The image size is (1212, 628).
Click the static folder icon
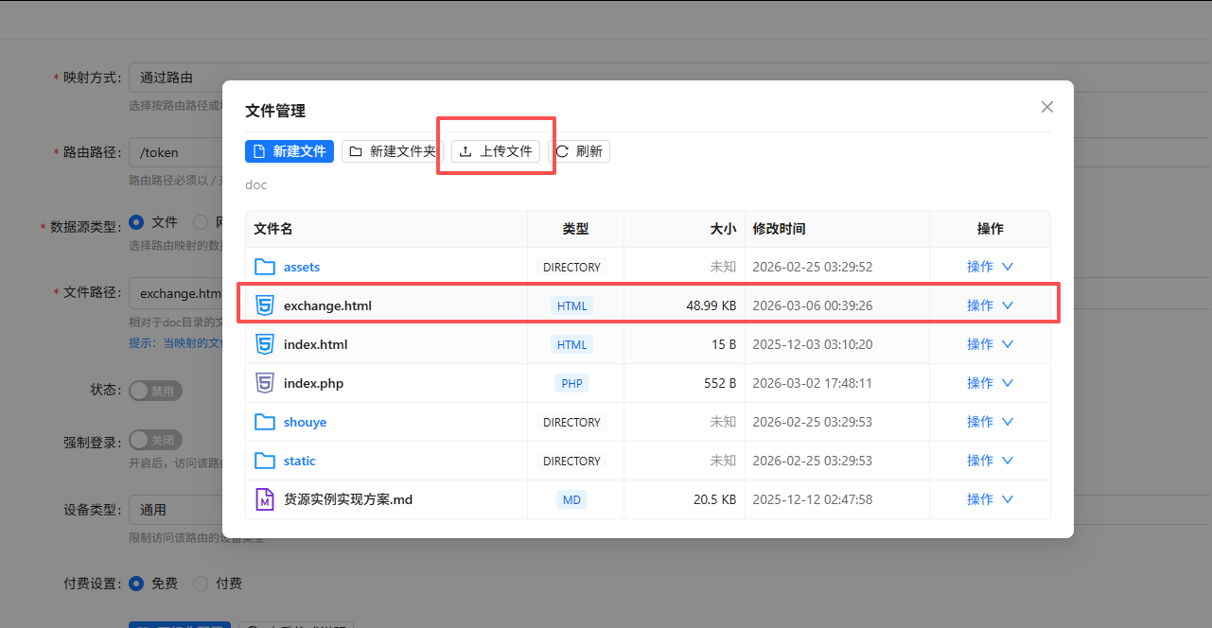click(265, 461)
